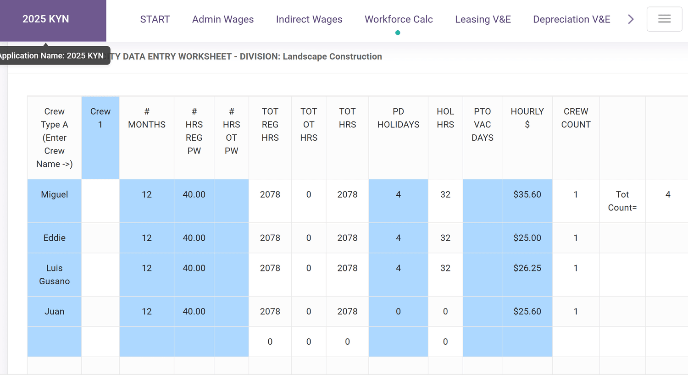Viewport: 688px width, 375px height.
Task: Select Eddie's crew count 1
Action: 576,238
